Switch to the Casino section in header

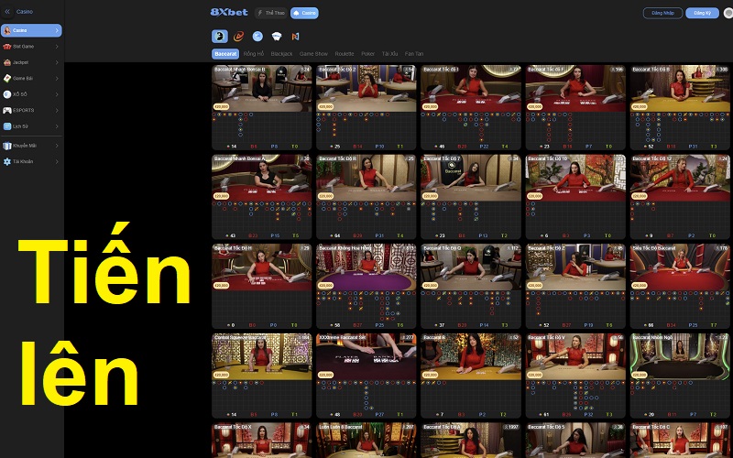pyautogui.click(x=306, y=13)
